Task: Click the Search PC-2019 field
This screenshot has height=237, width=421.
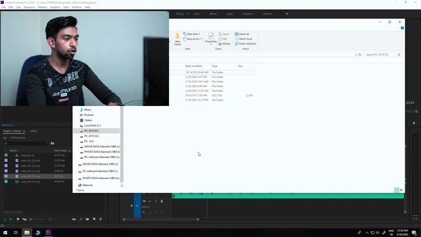Action: 383,55
